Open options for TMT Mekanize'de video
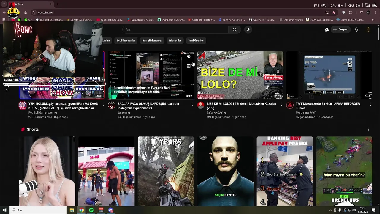 point(370,104)
